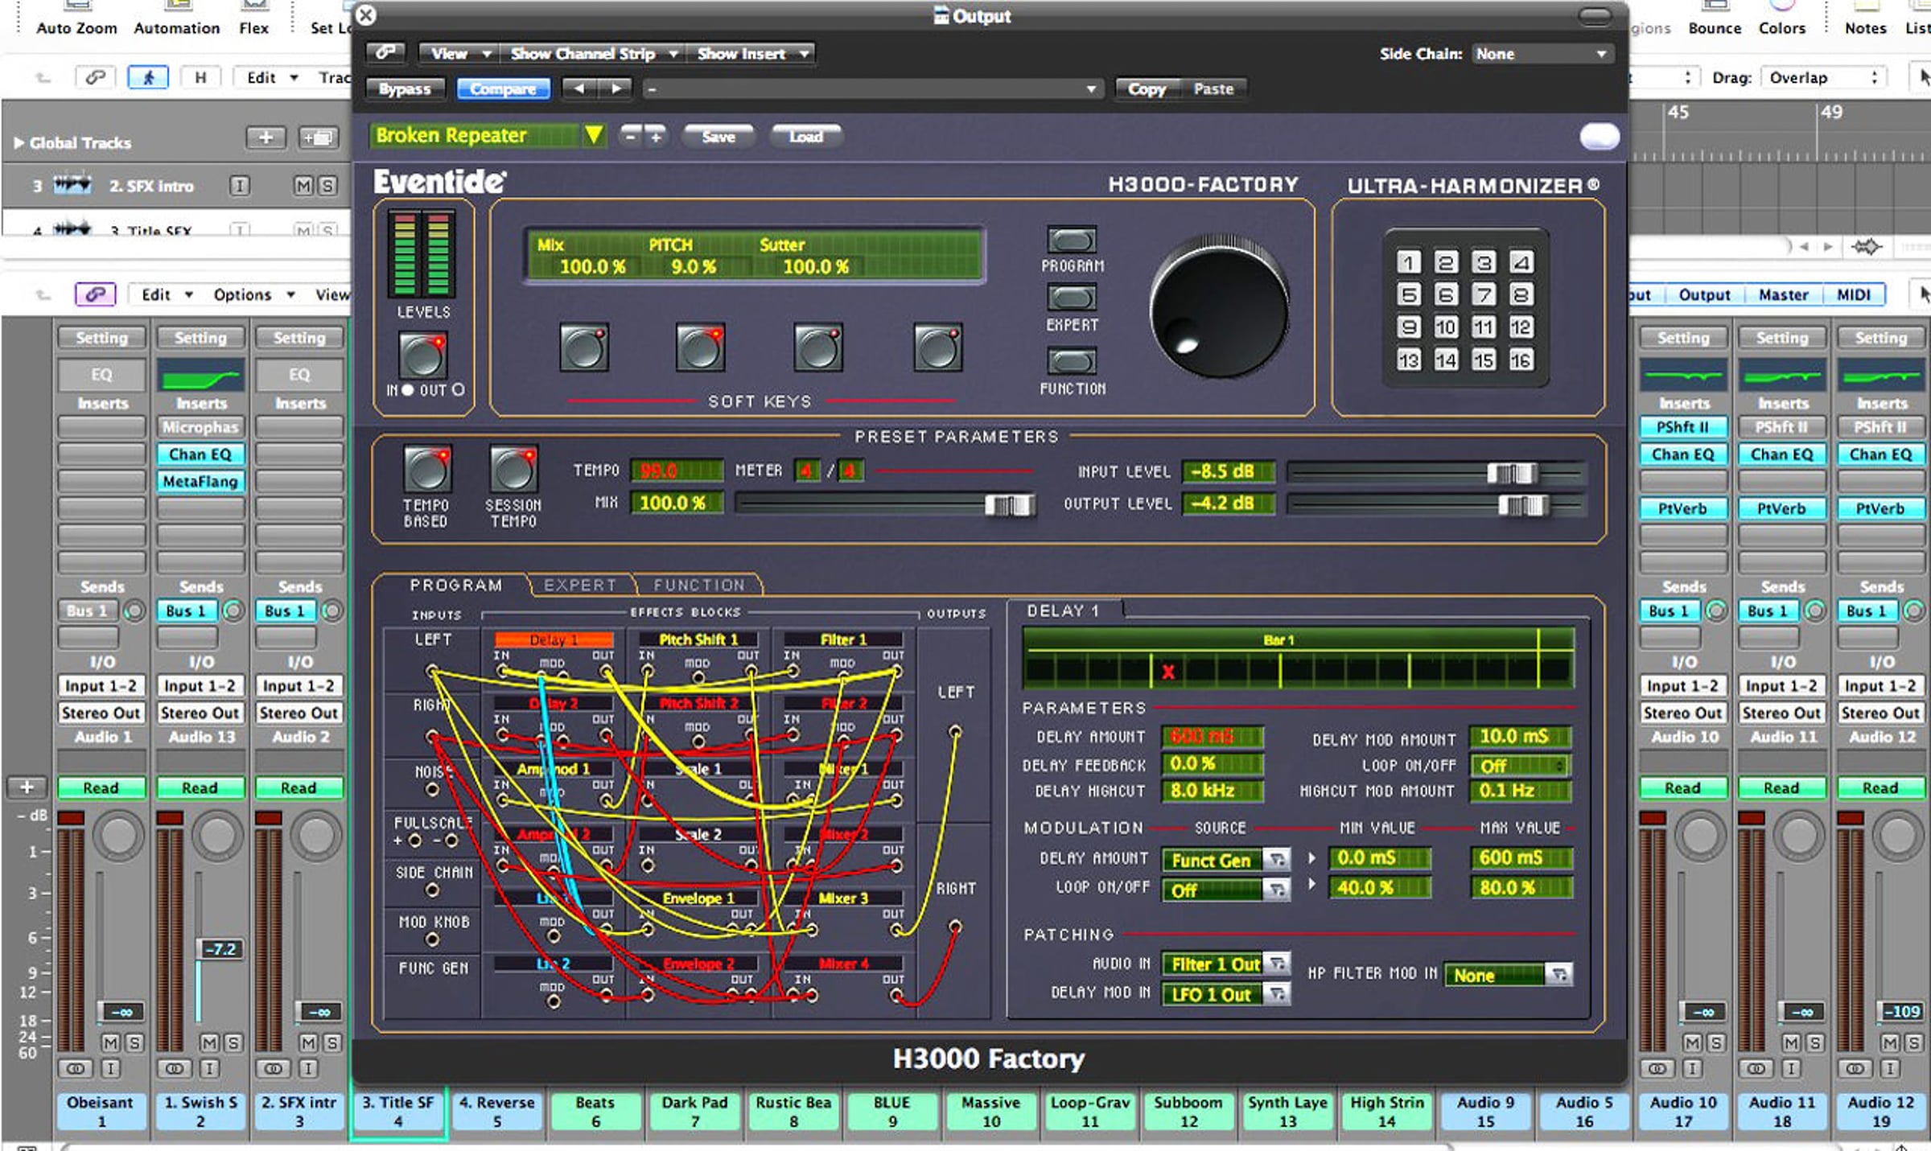Mute the 2. SFX Intro track
Image resolution: width=1931 pixels, height=1151 pixels.
(x=303, y=187)
